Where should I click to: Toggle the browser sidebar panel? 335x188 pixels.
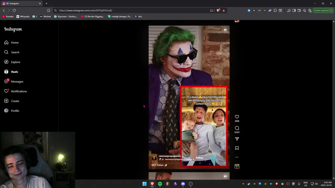(294, 10)
